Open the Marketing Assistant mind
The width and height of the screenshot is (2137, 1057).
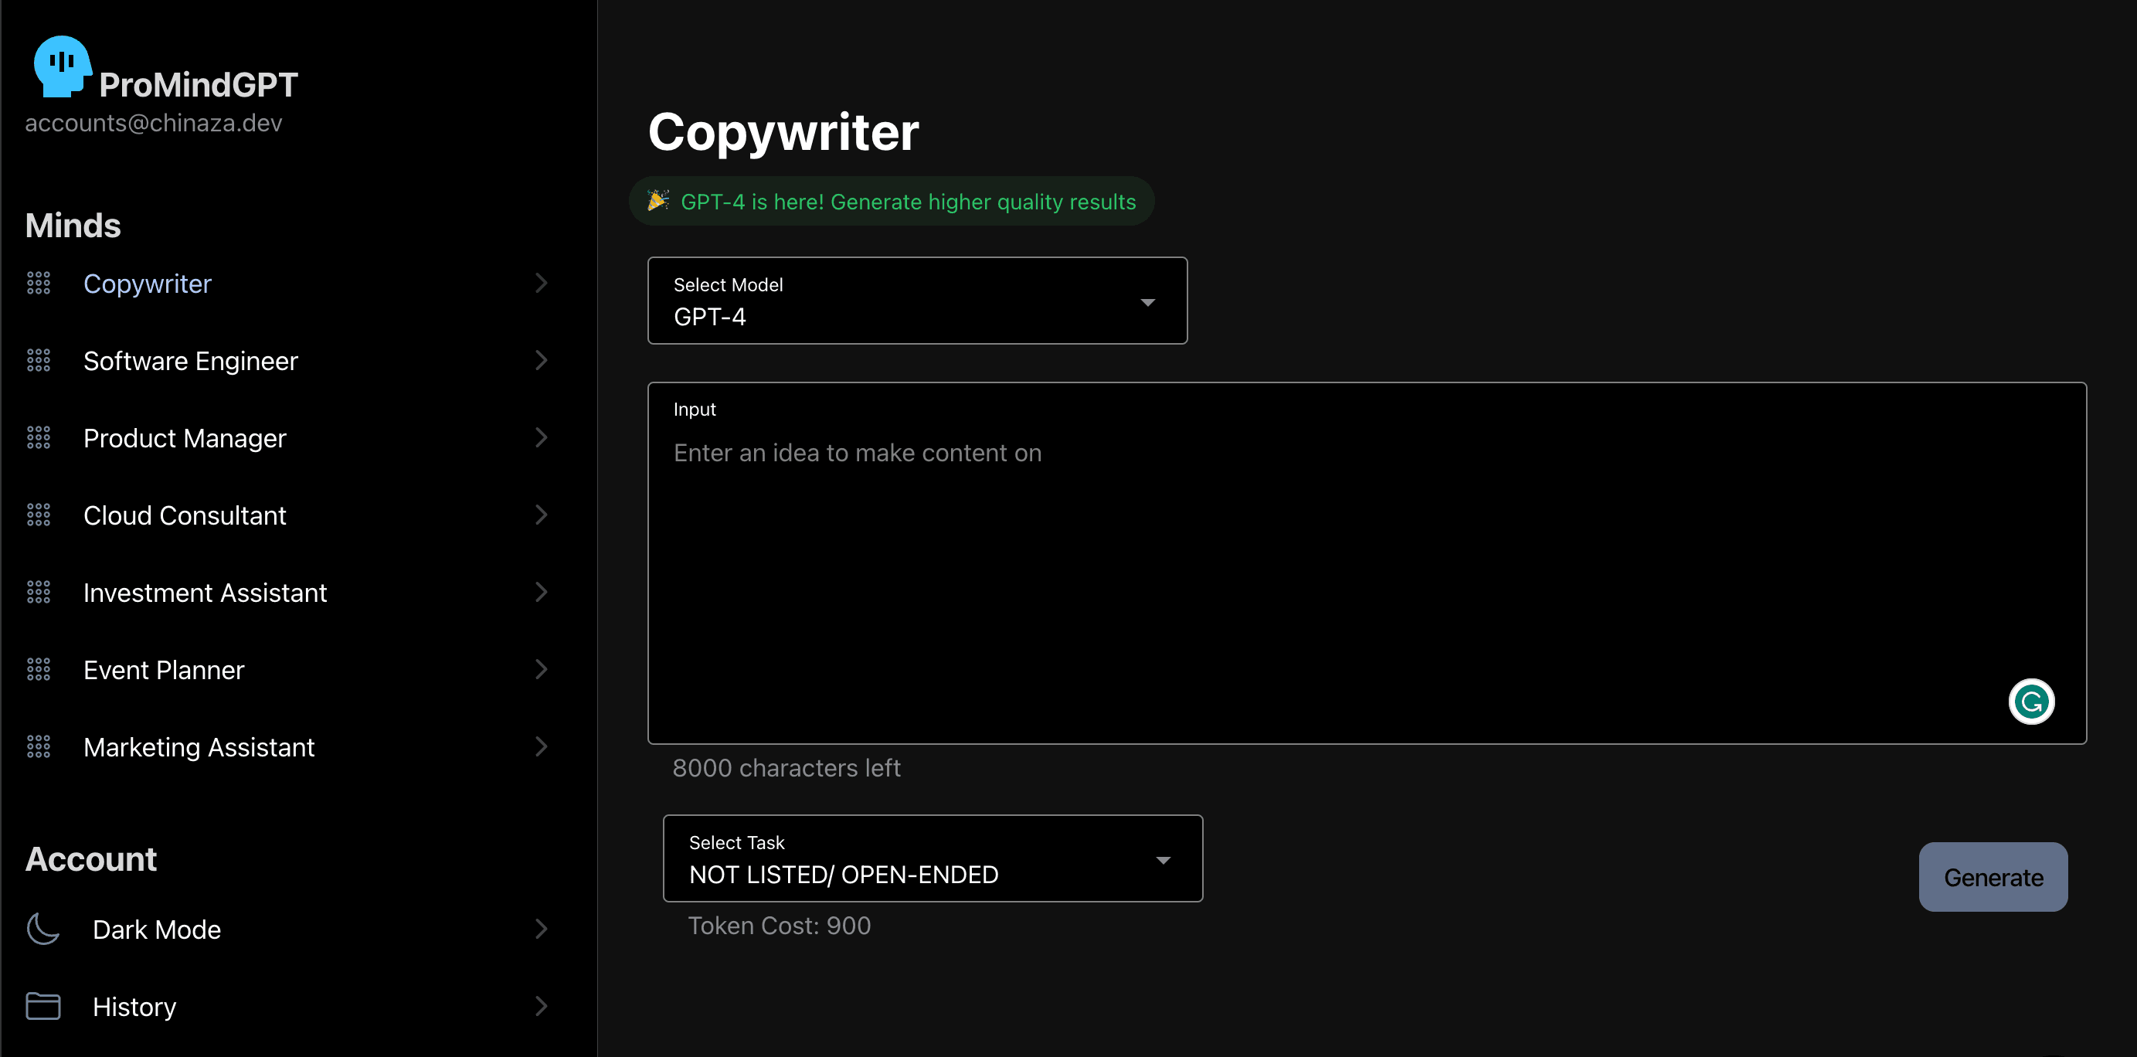(199, 747)
